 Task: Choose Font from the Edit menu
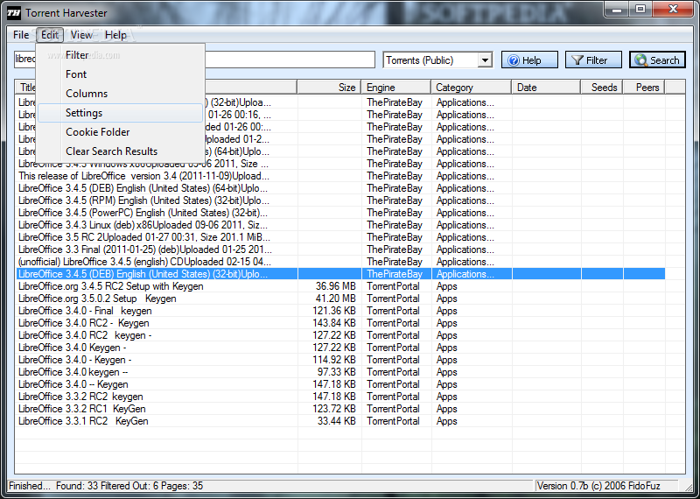[x=121, y=74]
